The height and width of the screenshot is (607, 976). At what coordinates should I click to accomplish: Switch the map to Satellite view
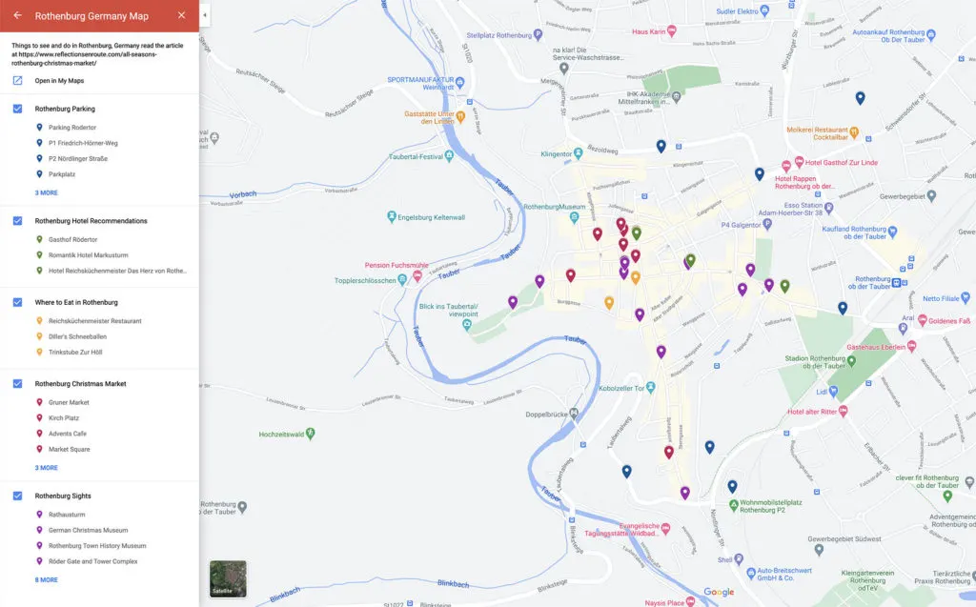click(230, 577)
